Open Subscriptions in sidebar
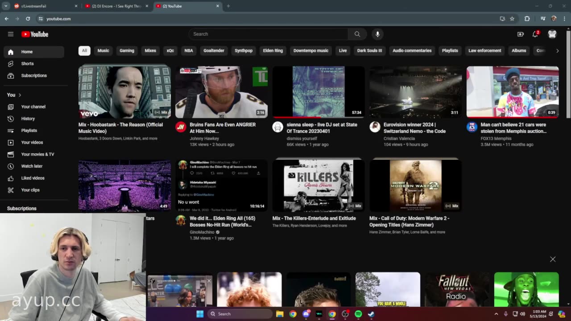The height and width of the screenshot is (321, 571). click(34, 76)
